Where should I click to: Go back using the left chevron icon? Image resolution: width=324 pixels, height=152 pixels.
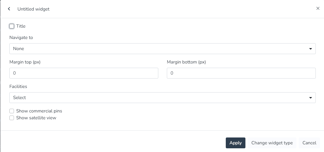click(9, 9)
